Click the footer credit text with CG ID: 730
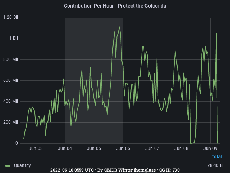This screenshot has height=173, width=230. pyautogui.click(x=115, y=170)
